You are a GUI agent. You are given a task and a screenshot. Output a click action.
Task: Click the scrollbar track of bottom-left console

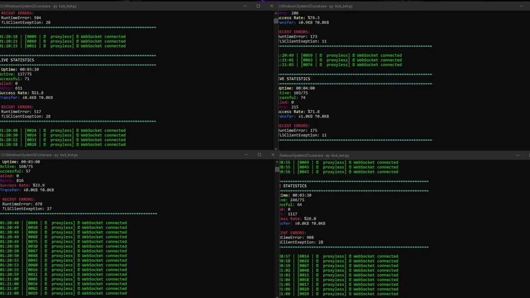[x=277, y=232]
